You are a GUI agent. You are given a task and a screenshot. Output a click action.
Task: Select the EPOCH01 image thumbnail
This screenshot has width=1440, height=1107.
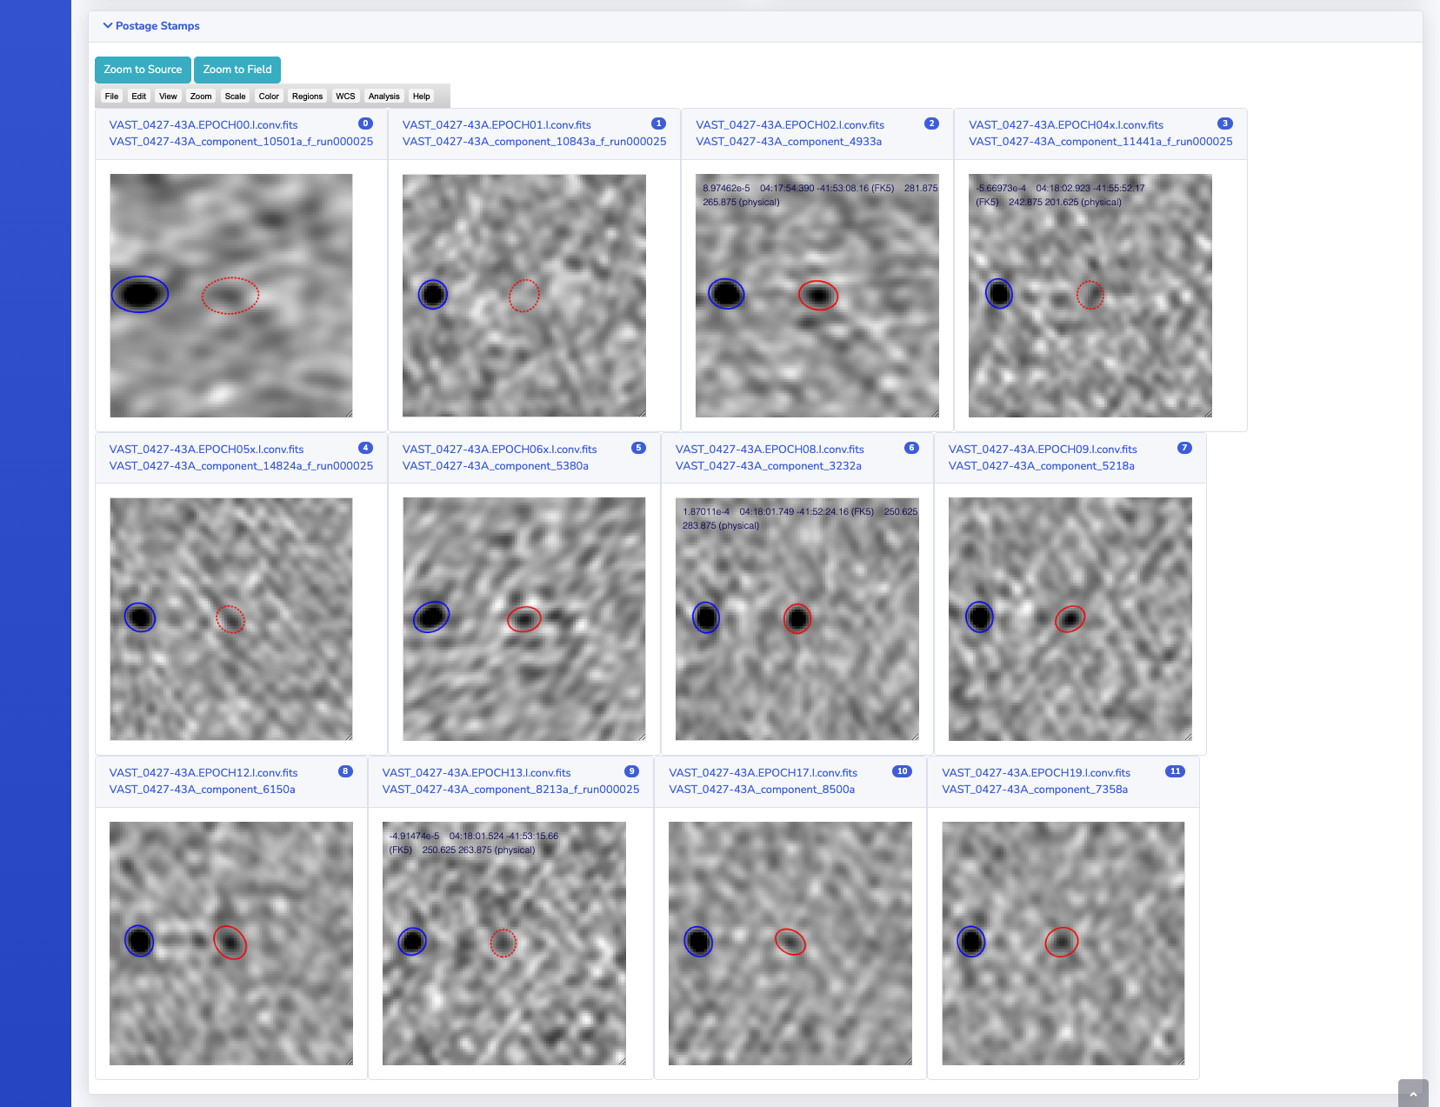[524, 296]
